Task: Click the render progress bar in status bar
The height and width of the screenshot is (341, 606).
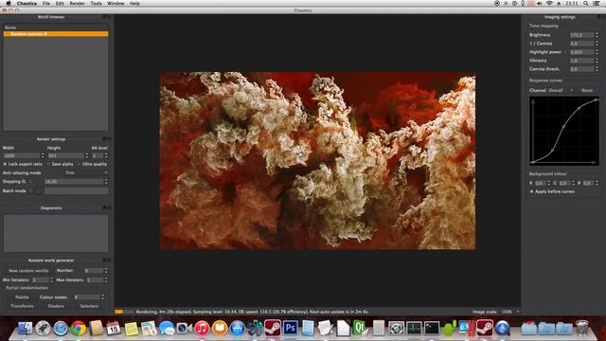Action: (124, 312)
